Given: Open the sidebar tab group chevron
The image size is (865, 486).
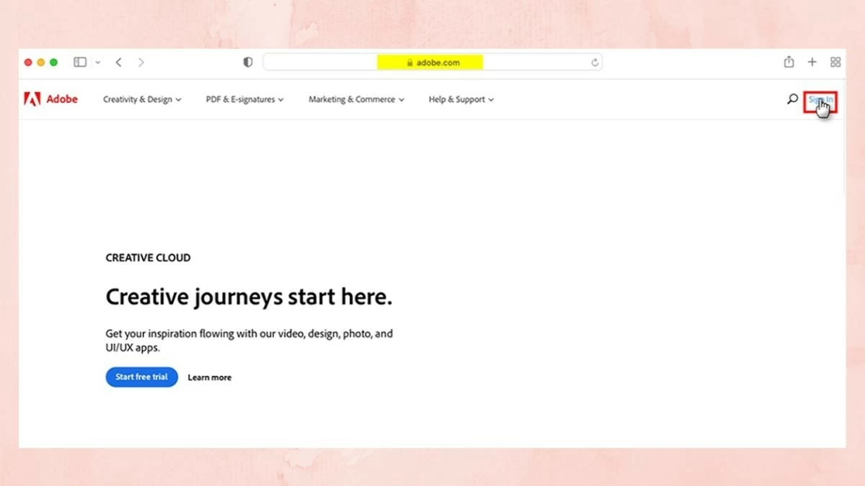Looking at the screenshot, I should click(98, 63).
